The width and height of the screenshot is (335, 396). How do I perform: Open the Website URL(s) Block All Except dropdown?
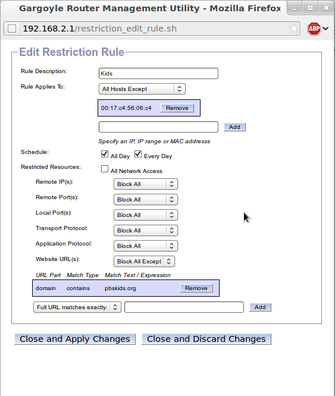click(144, 262)
